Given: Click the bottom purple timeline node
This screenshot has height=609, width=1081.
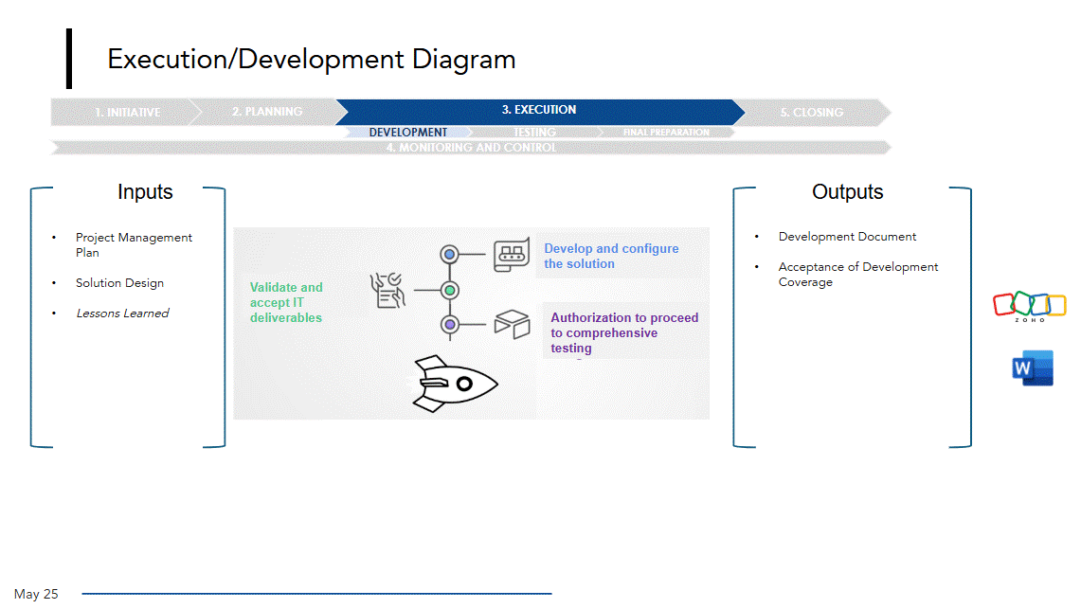Looking at the screenshot, I should click(x=450, y=325).
